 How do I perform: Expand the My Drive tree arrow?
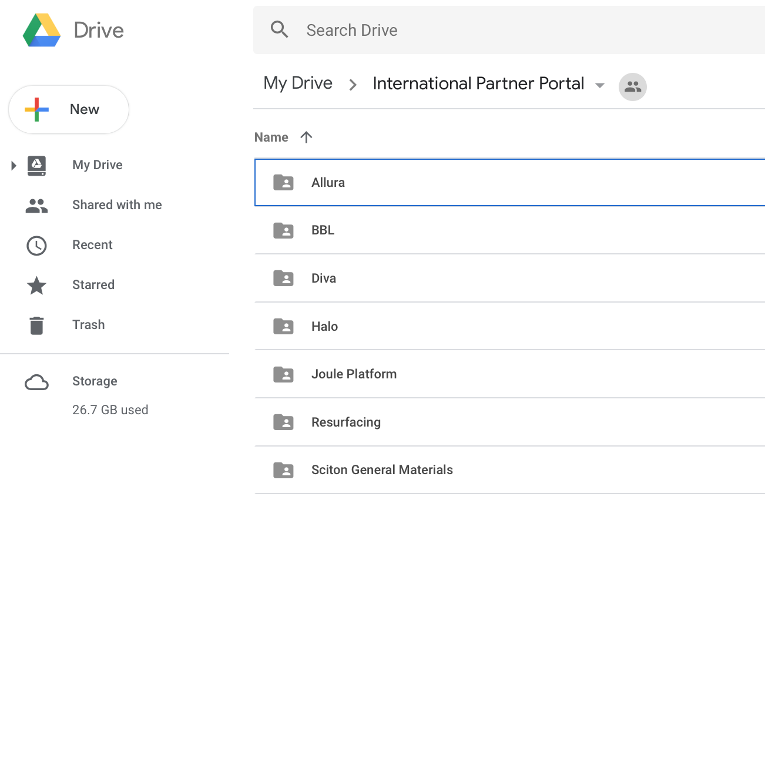[x=14, y=166]
